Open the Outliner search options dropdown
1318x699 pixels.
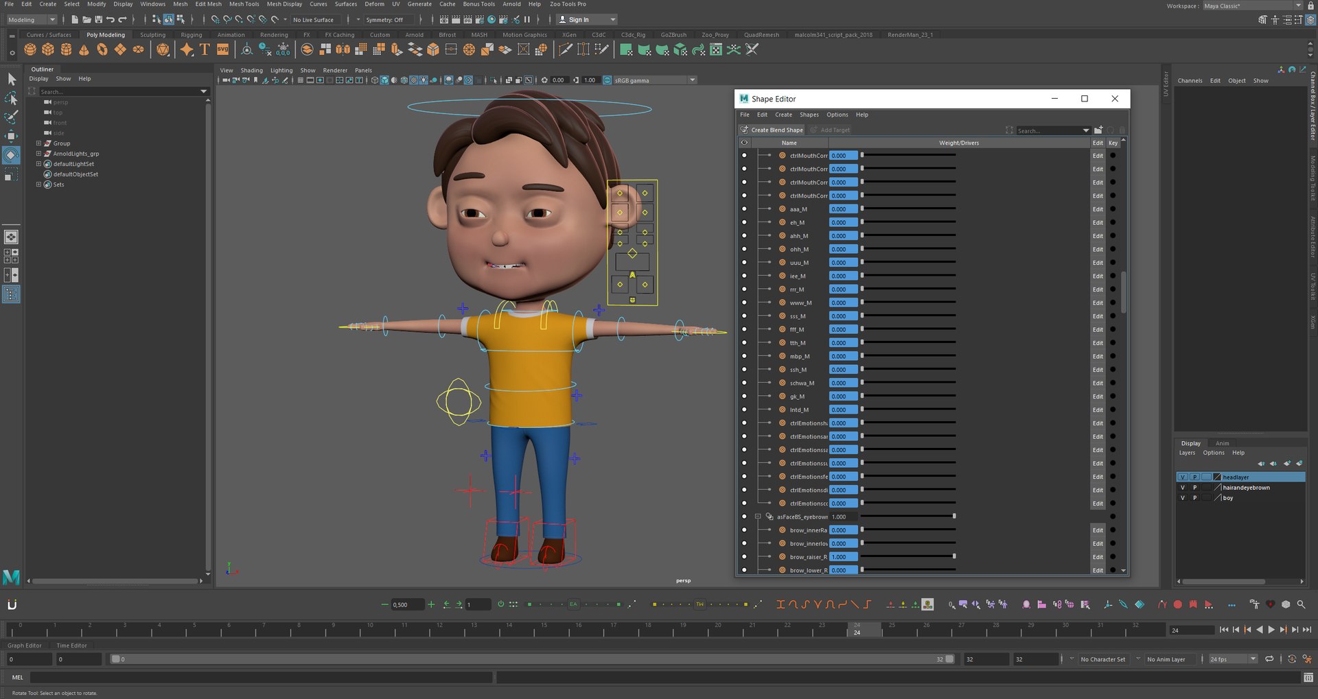click(203, 91)
